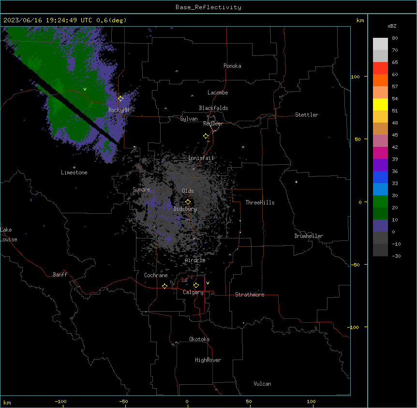Click the Vulcan town label
417x408 pixels.
(263, 384)
